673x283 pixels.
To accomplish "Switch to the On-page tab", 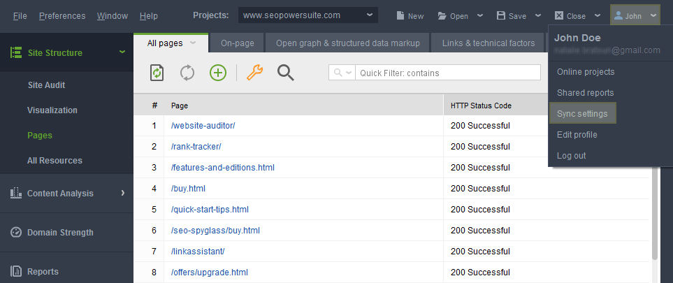I will click(x=238, y=43).
